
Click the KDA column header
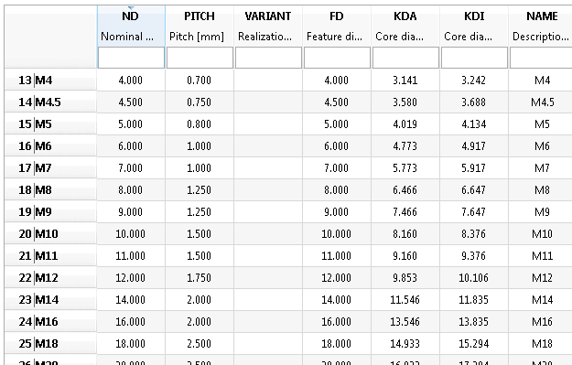[x=405, y=27]
